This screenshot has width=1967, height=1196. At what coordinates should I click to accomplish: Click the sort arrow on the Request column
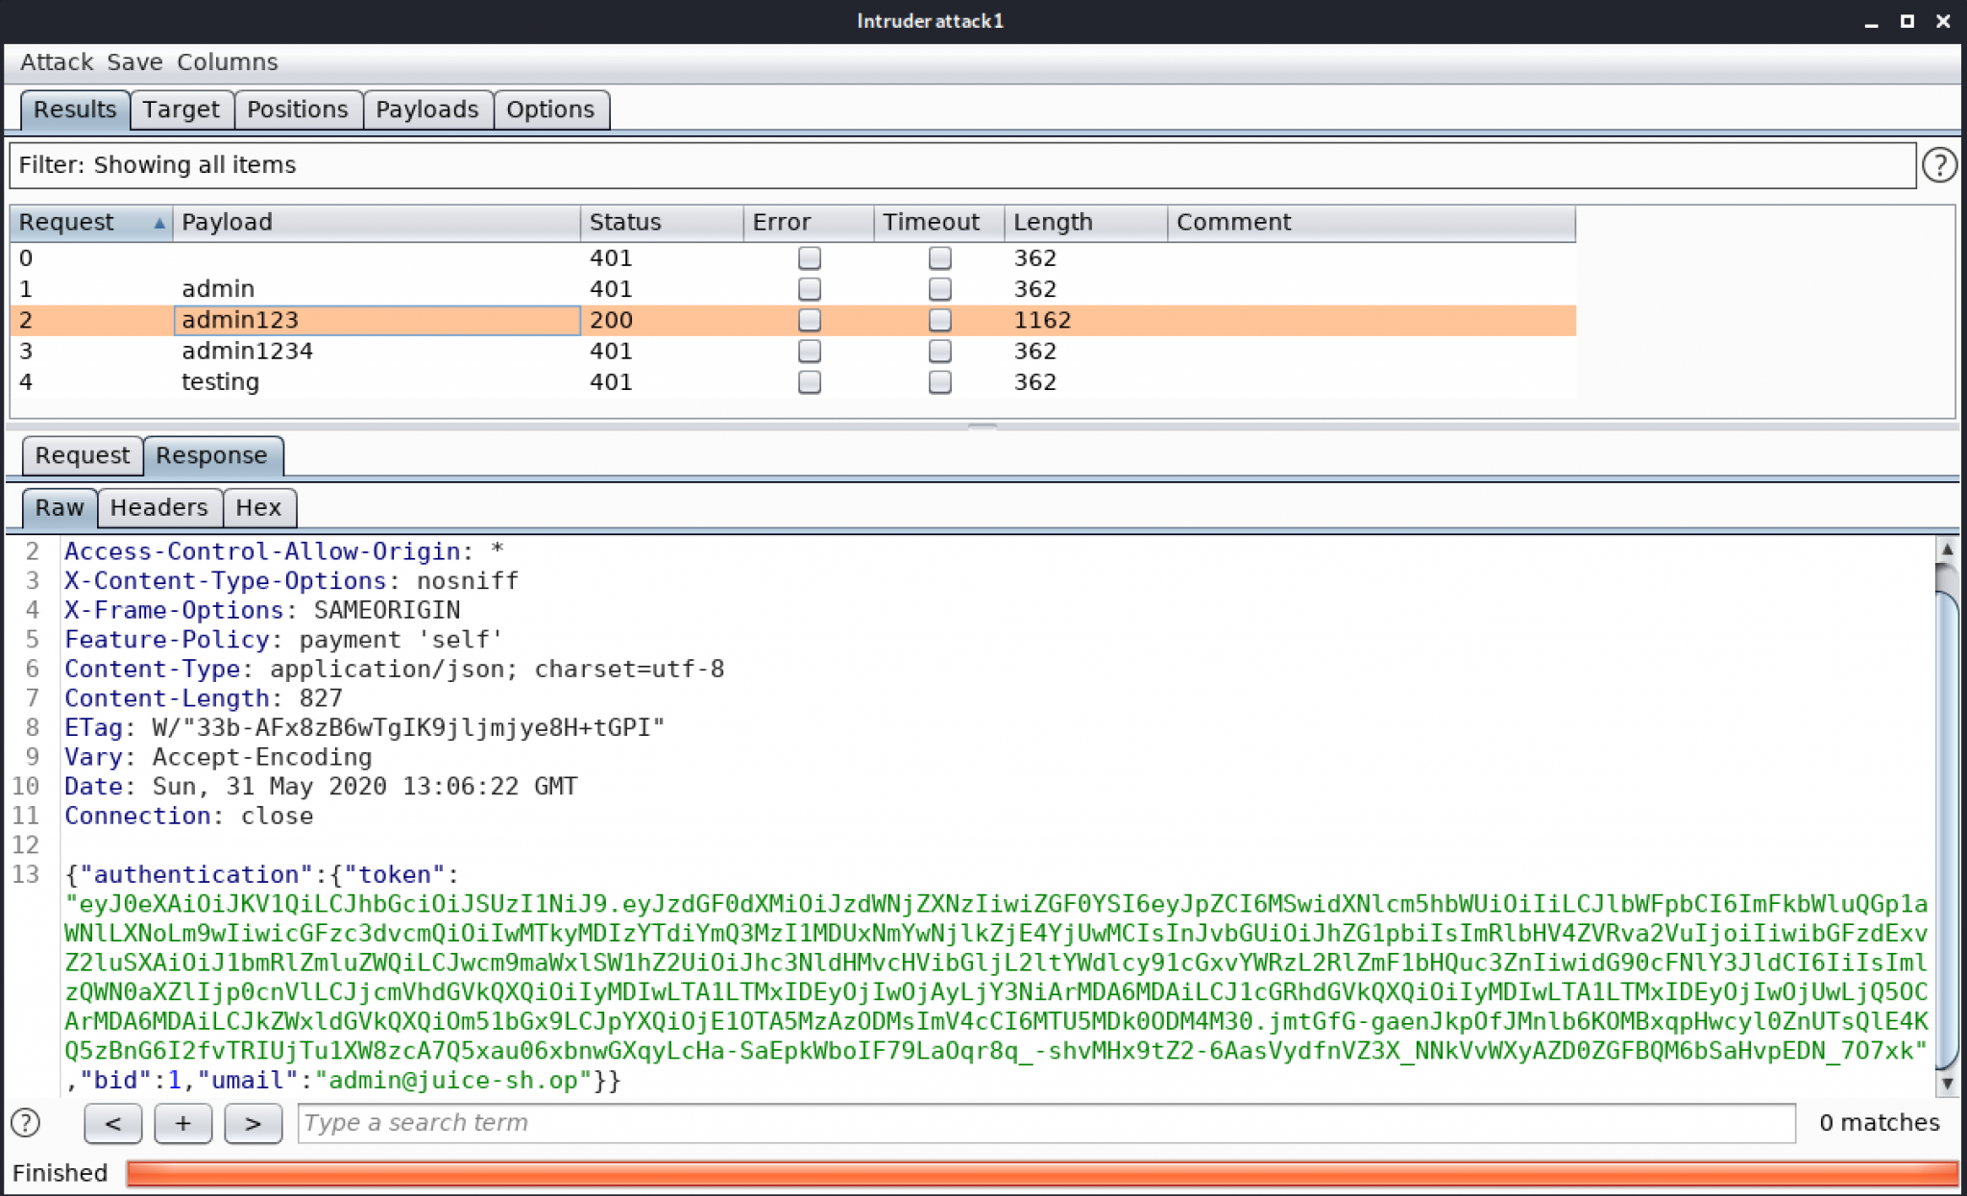click(160, 222)
